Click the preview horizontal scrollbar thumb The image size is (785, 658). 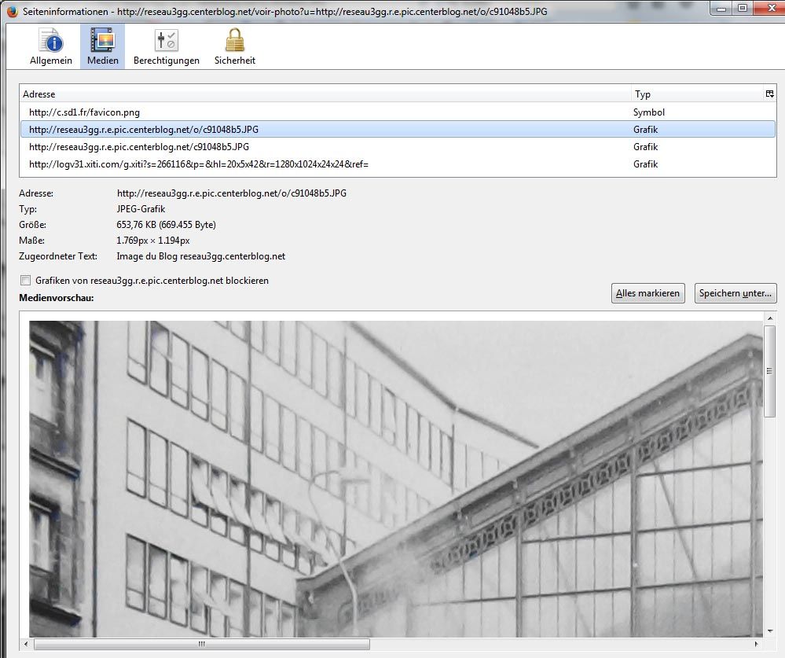(x=201, y=644)
